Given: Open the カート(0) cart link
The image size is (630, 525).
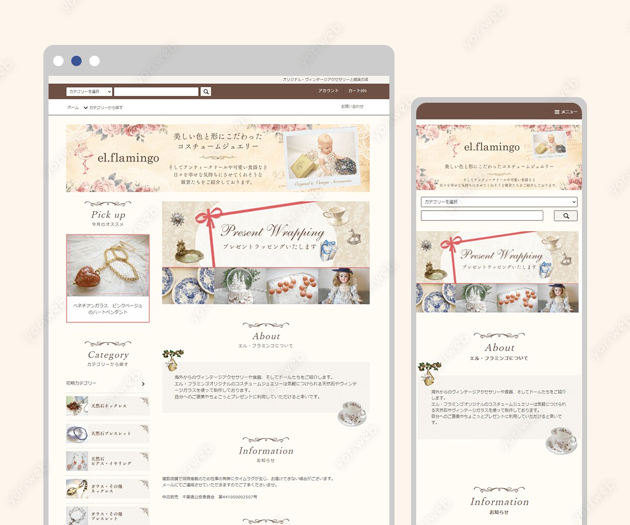Looking at the screenshot, I should point(357,91).
